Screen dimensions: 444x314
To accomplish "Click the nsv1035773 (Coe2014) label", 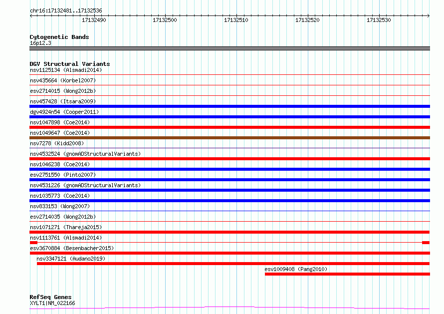I will (x=60, y=196).
